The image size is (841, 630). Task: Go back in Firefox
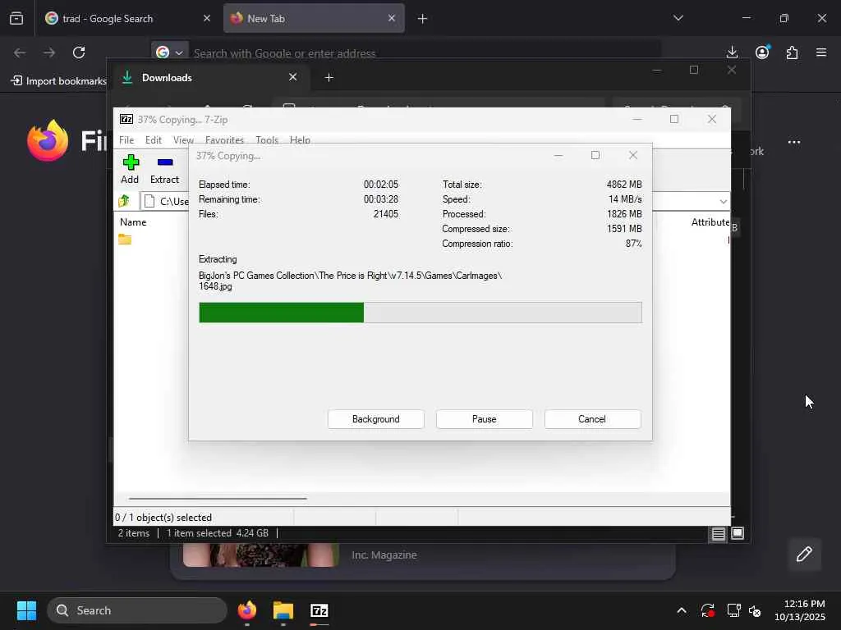point(20,52)
